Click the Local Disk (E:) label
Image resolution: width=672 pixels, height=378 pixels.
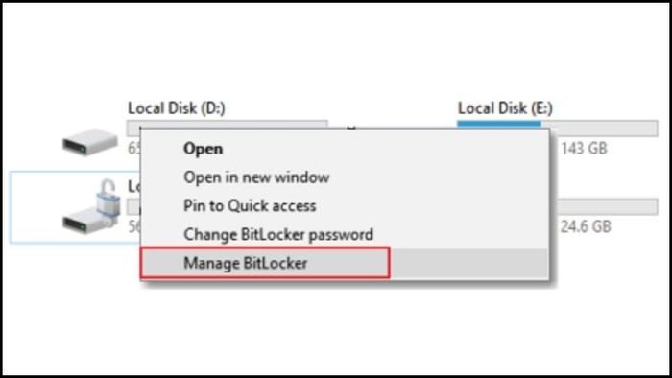505,107
